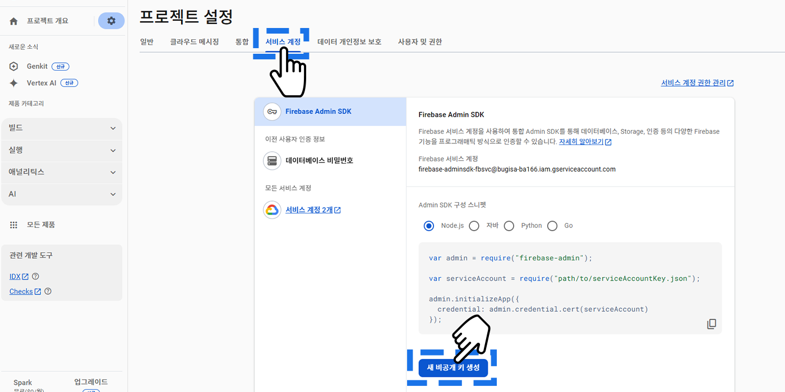Click the Vertex AI sparkle icon
Viewport: 785px width, 392px height.
(14, 83)
